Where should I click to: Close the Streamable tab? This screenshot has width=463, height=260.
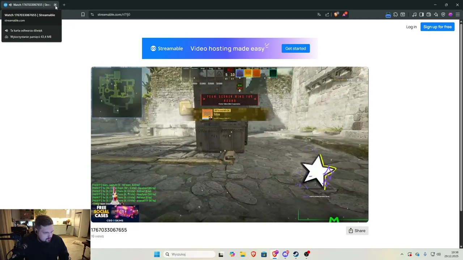(x=55, y=5)
